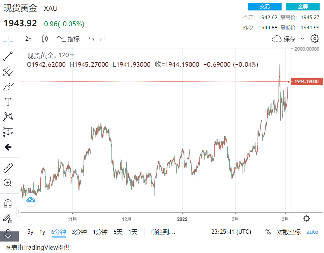The width and height of the screenshot is (324, 253).
Task: Select the trend line drawing tool
Action: 8,56
